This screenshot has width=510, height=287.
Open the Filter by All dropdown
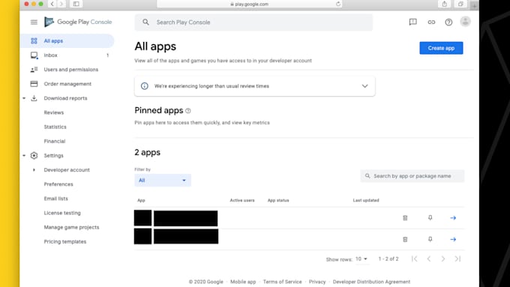tap(163, 181)
